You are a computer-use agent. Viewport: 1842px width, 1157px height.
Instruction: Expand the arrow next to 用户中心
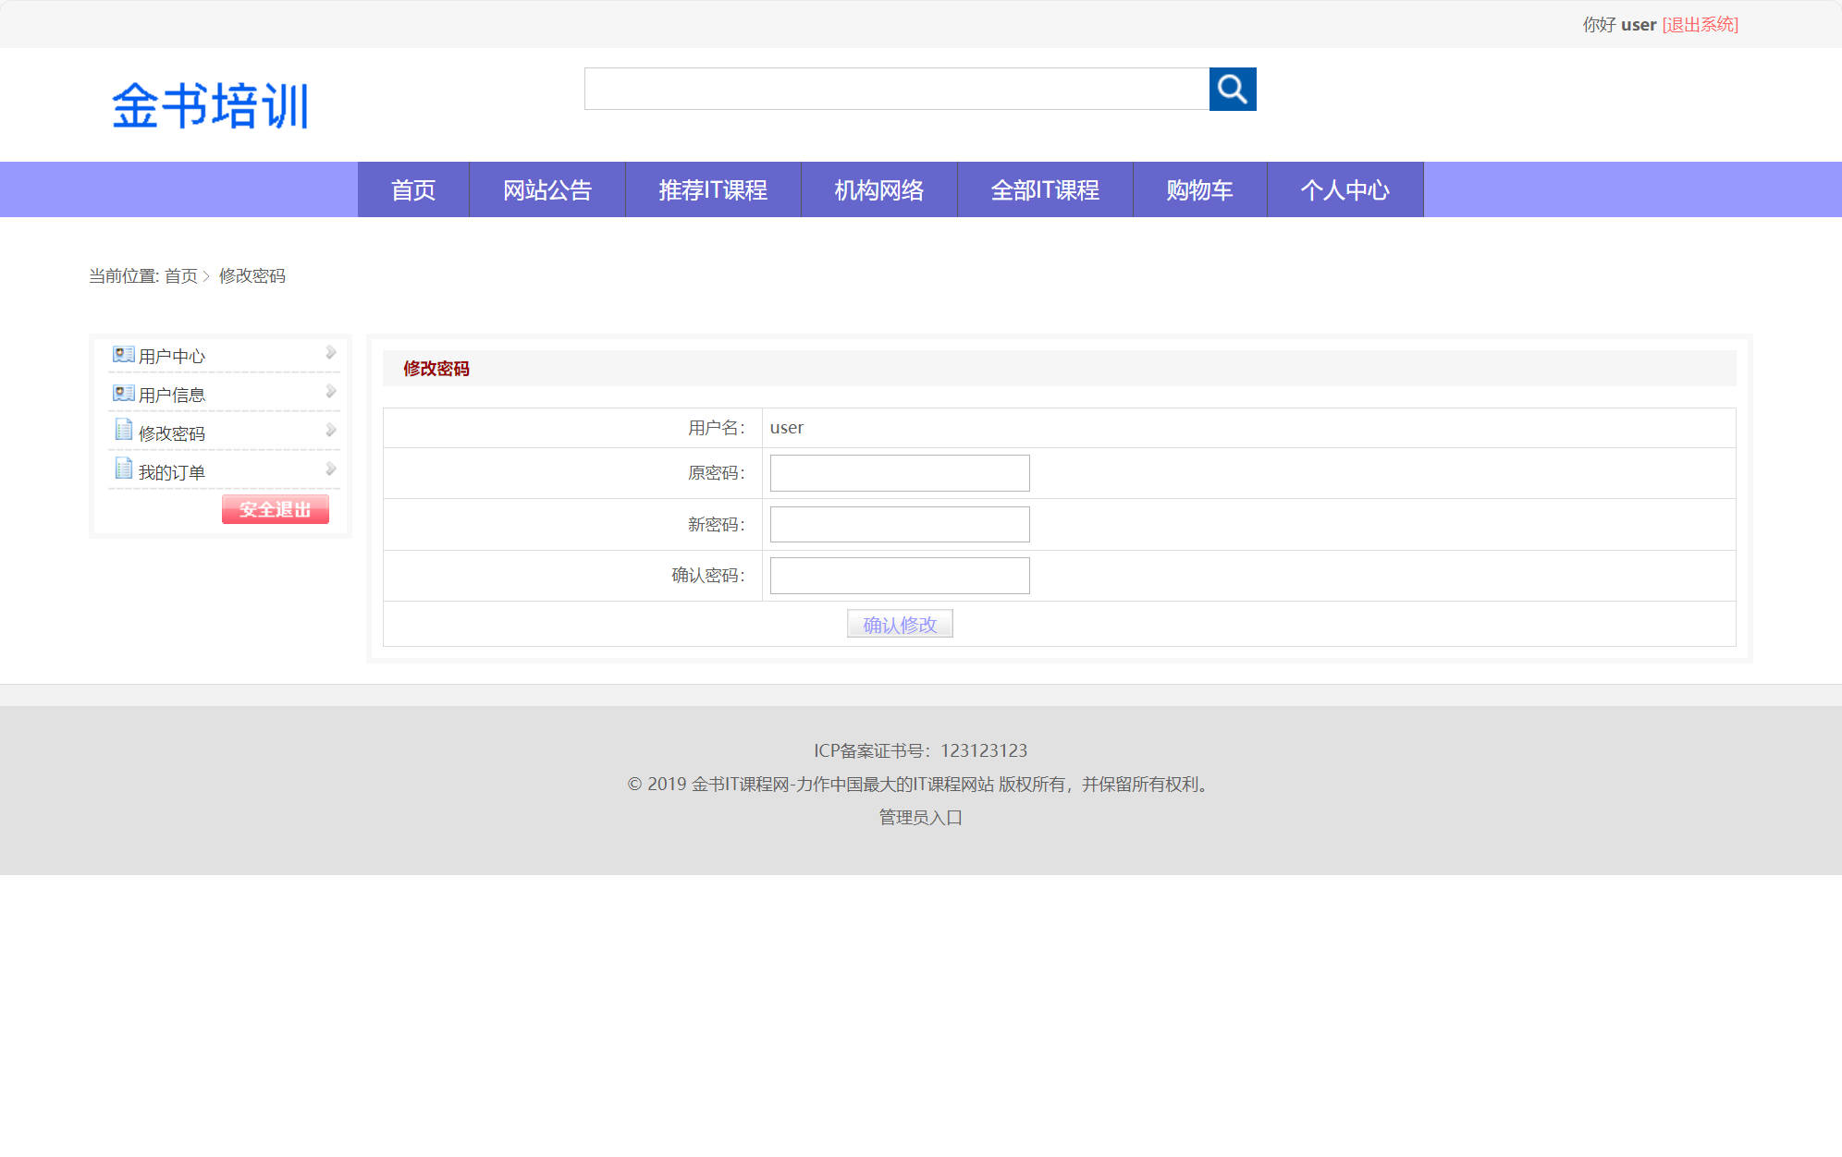tap(330, 351)
